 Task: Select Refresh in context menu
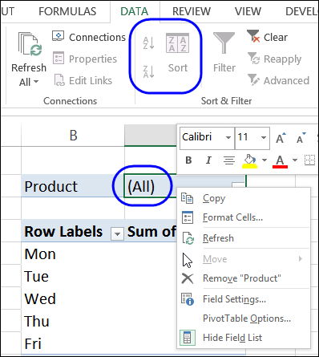[x=244, y=238]
